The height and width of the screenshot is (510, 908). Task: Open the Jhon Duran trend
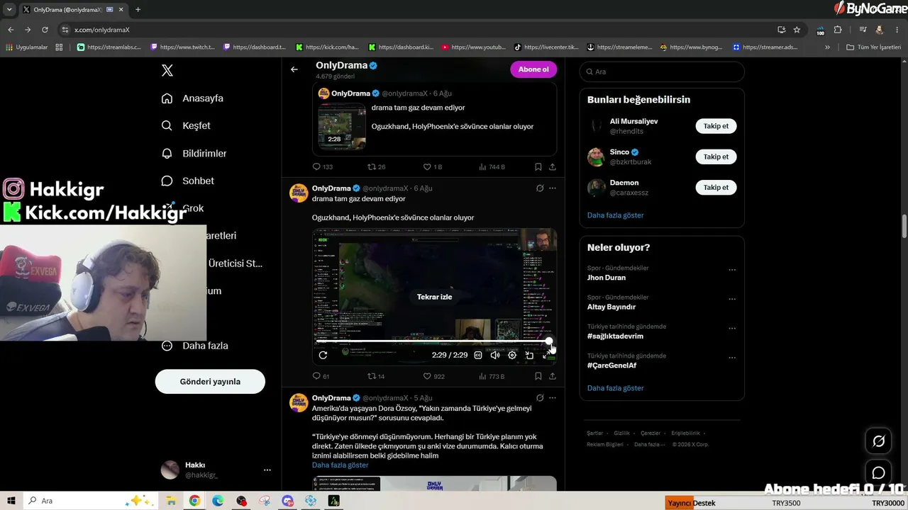point(607,278)
